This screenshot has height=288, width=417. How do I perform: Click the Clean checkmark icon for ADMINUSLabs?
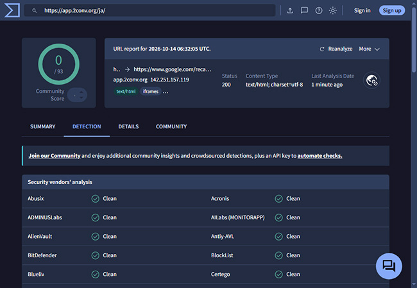click(95, 217)
